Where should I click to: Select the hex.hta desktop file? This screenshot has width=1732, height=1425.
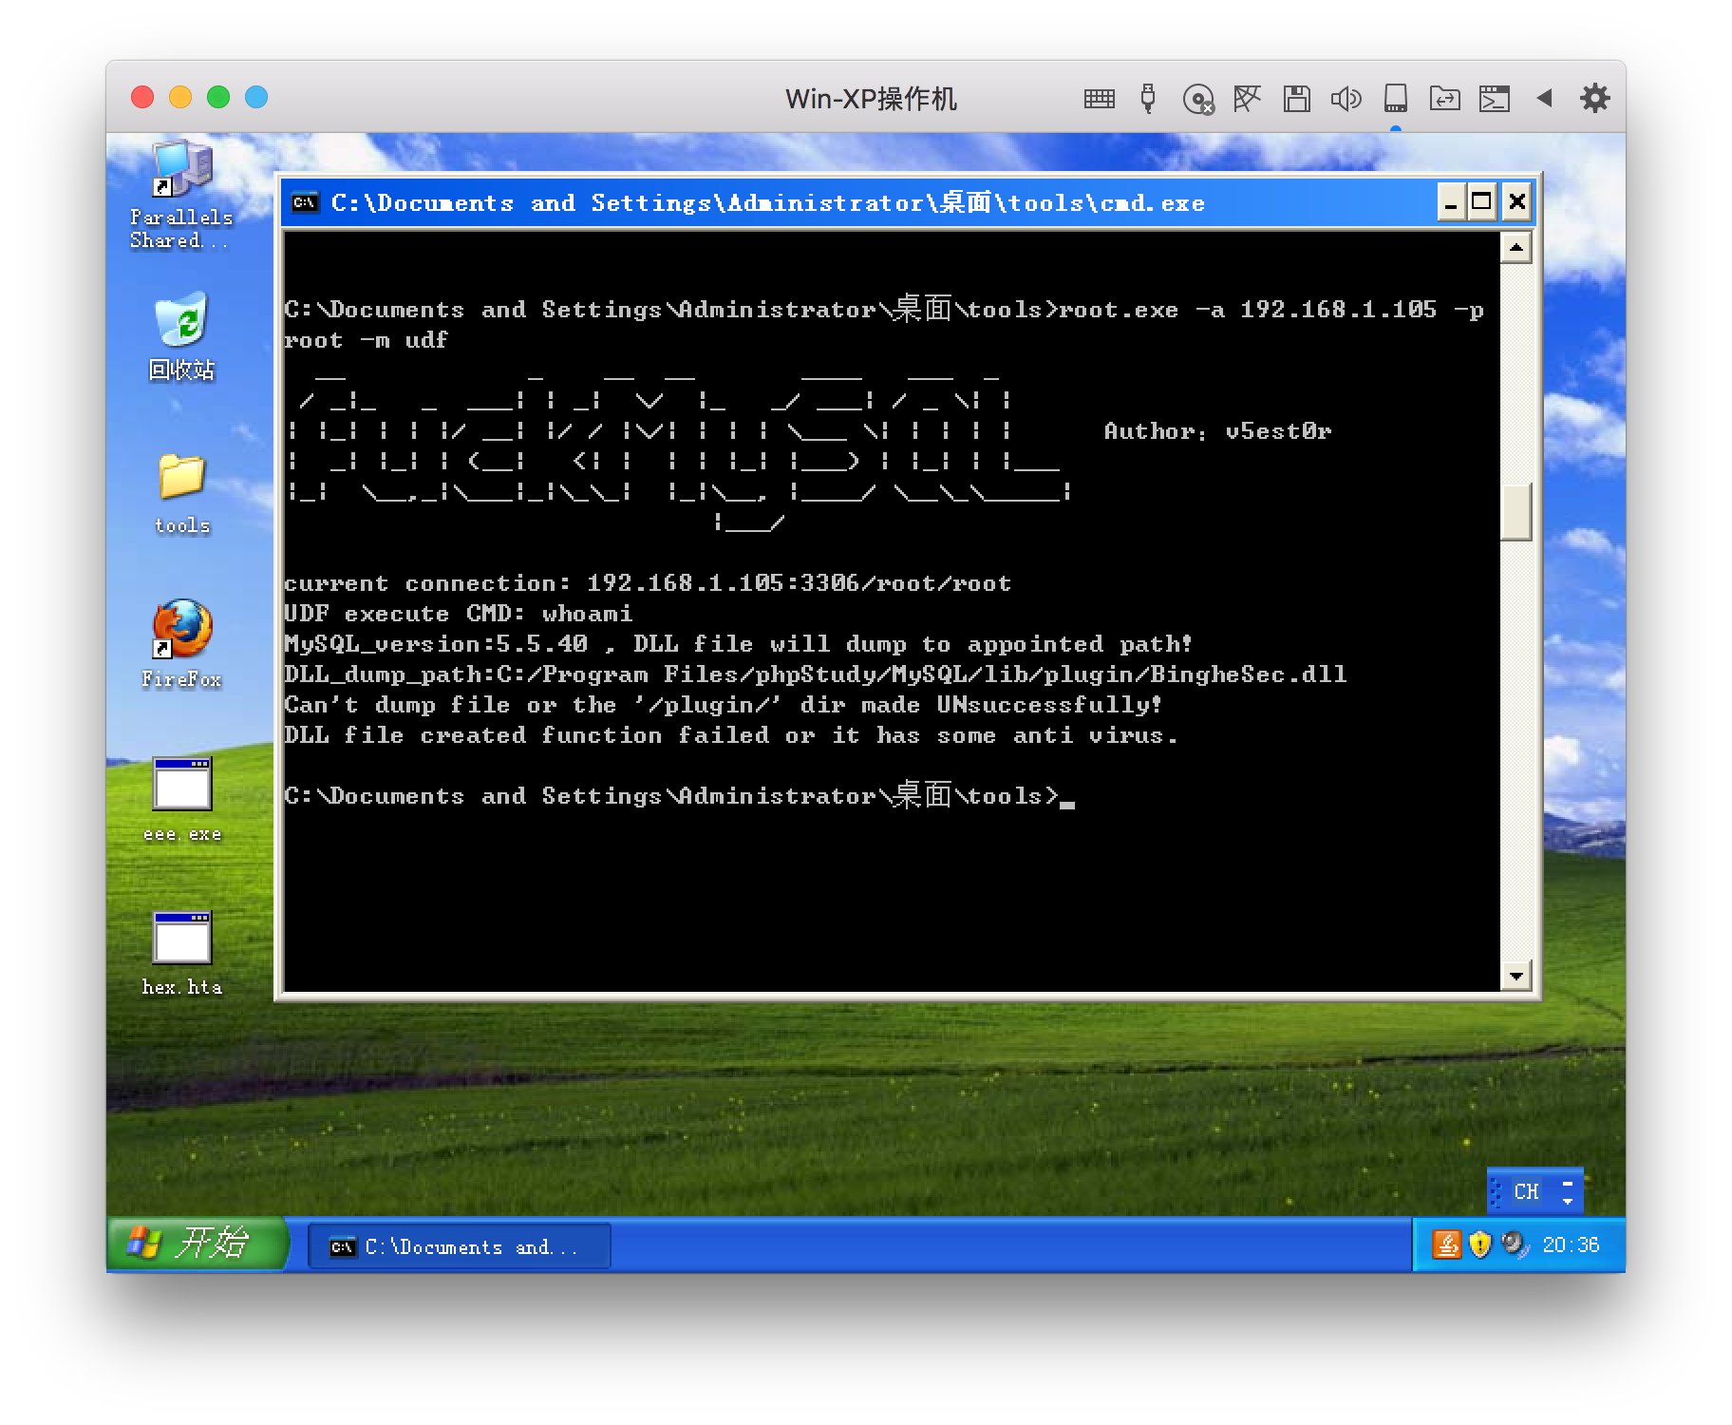tap(182, 954)
